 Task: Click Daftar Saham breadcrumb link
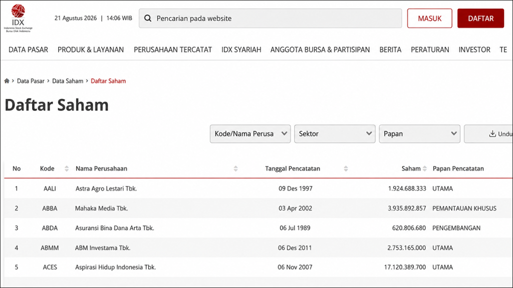tap(108, 81)
